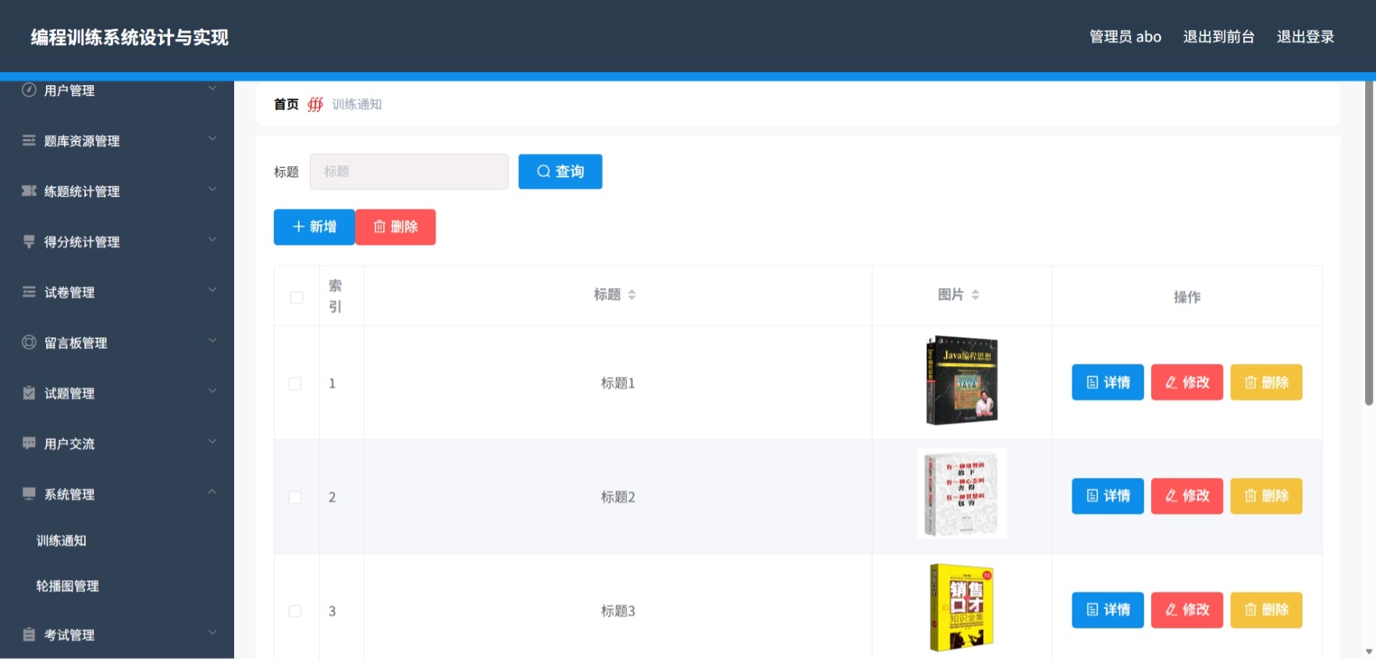This screenshot has width=1376, height=659.
Task: Click the 系统管理 monitor icon
Action: [x=29, y=493]
